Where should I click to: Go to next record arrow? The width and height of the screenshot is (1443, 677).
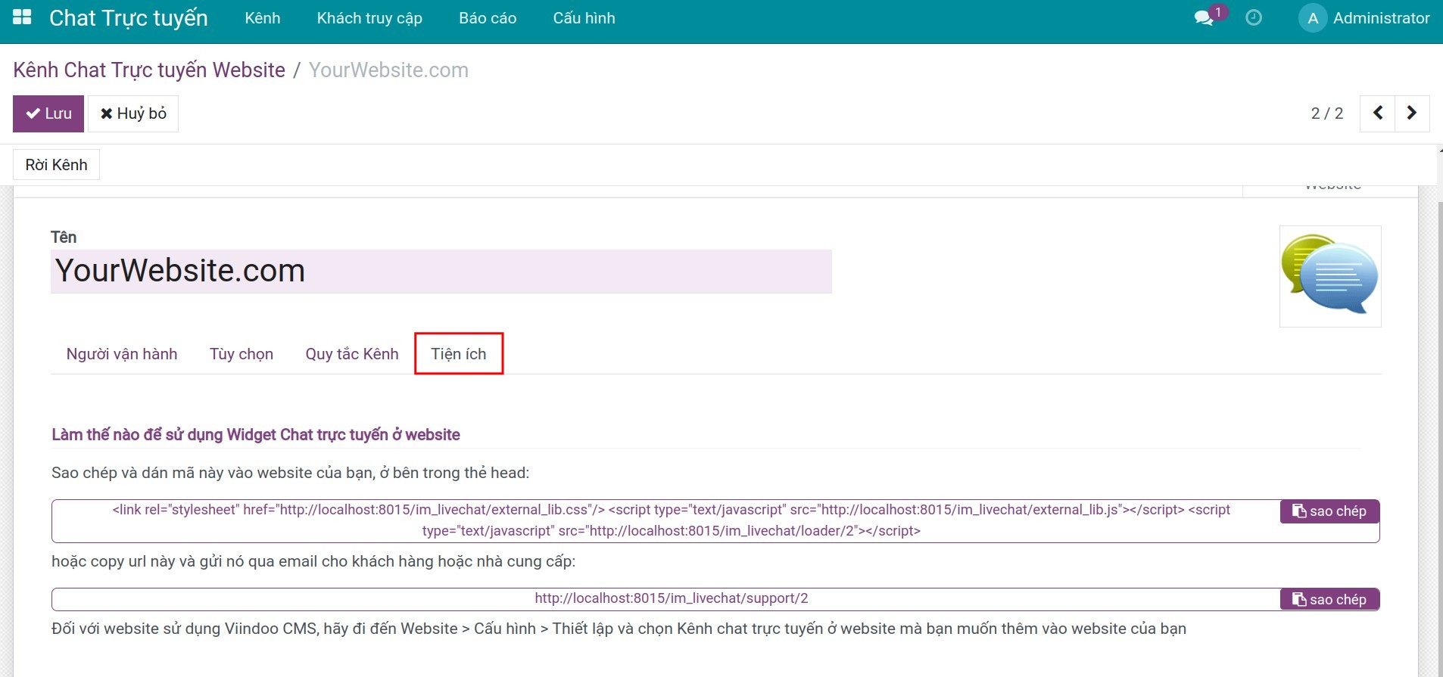point(1412,113)
